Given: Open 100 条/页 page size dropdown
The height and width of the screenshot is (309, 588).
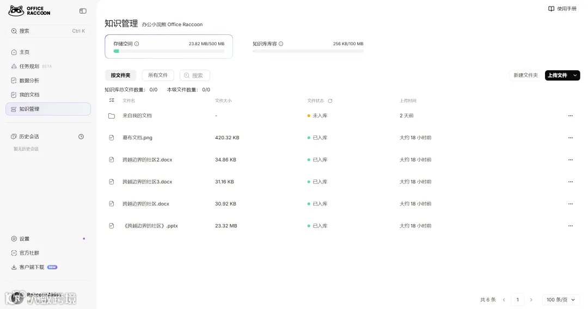Looking at the screenshot, I should [561, 300].
